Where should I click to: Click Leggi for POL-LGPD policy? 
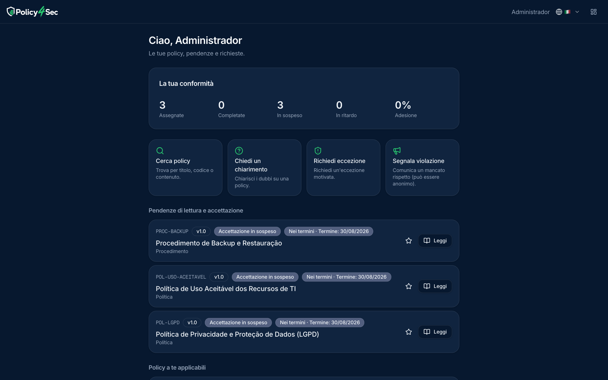point(435,332)
